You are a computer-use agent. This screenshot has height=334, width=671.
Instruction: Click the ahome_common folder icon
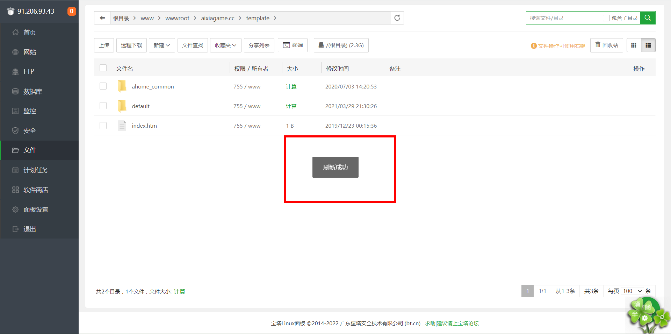tap(122, 86)
